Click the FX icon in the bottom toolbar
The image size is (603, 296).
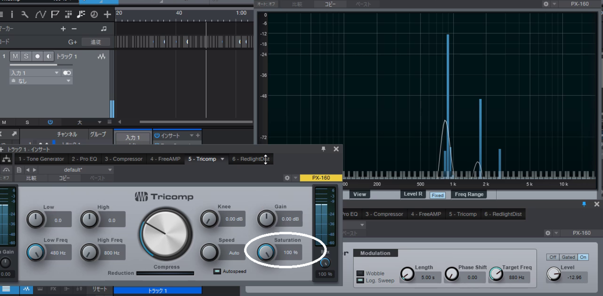pyautogui.click(x=53, y=289)
